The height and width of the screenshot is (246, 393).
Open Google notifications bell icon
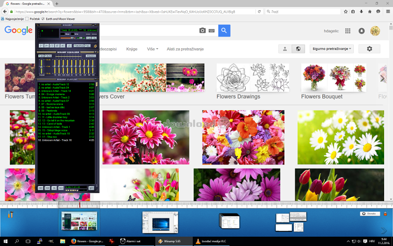pyautogui.click(x=362, y=31)
